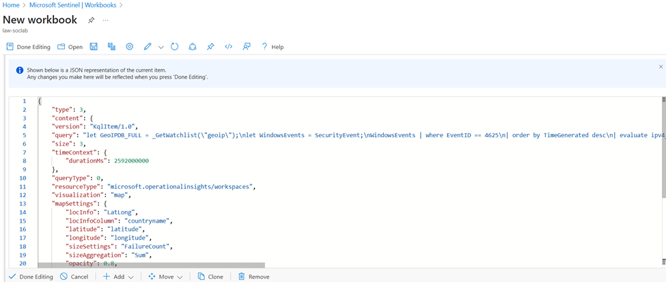
Task: Click the "mapSettings": { line
Action: [79, 203]
